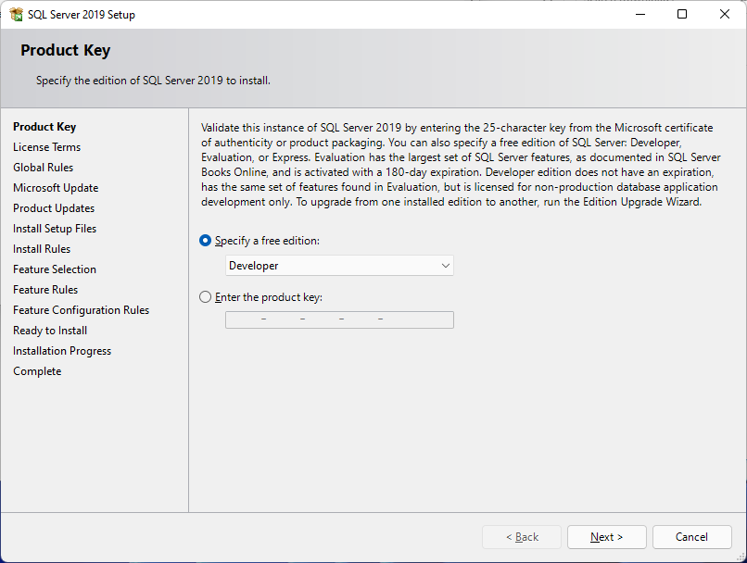The height and width of the screenshot is (563, 747).
Task: Select the Global Rules step
Action: (x=44, y=168)
